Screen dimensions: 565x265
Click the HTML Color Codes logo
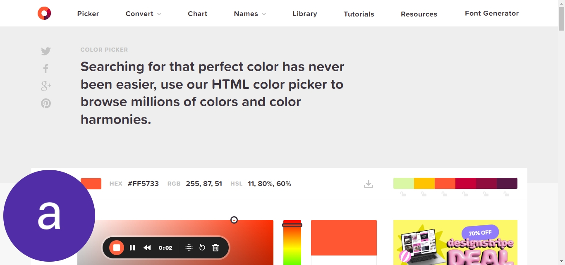point(44,13)
